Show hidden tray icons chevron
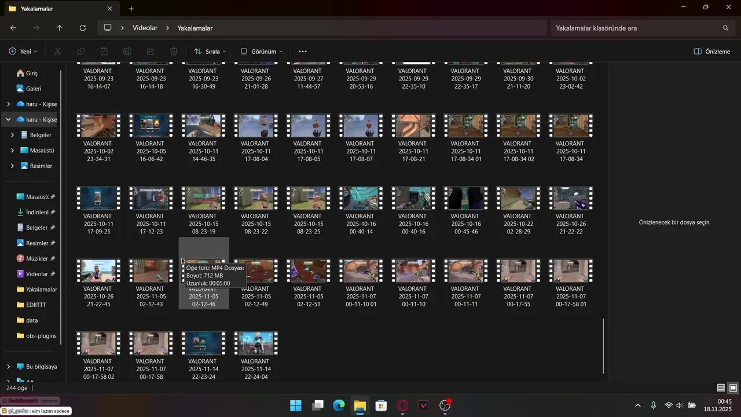The image size is (741, 417). pos(638,405)
